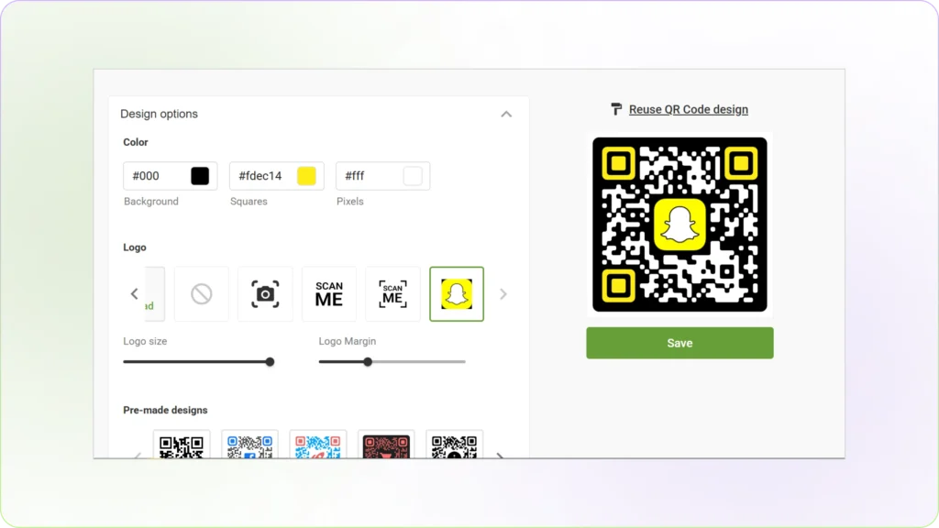Select the no-logo prohibition icon

[x=201, y=293]
